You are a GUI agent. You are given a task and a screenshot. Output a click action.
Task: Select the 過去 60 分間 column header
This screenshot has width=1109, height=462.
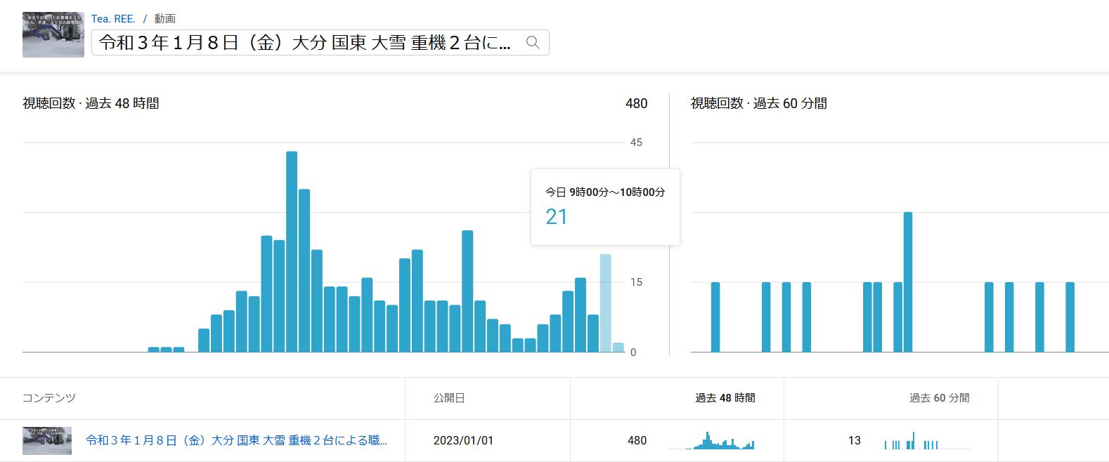point(939,398)
